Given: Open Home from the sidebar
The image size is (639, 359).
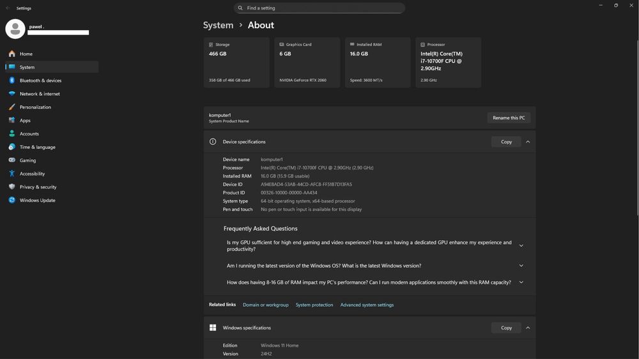Looking at the screenshot, I should [52, 54].
